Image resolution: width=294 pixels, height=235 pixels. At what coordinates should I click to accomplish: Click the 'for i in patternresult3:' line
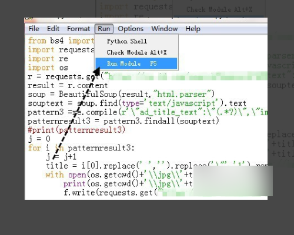(81, 148)
